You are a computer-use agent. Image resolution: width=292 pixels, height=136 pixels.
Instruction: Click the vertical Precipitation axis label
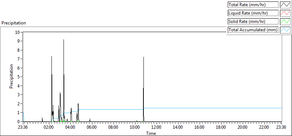[x=11, y=76]
